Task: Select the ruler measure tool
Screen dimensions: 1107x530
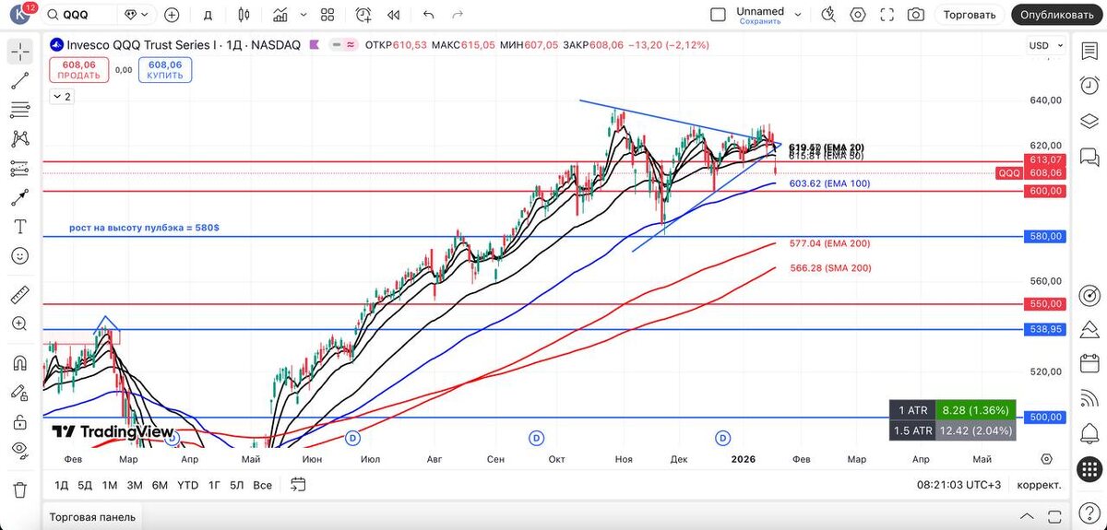Action: tap(19, 295)
